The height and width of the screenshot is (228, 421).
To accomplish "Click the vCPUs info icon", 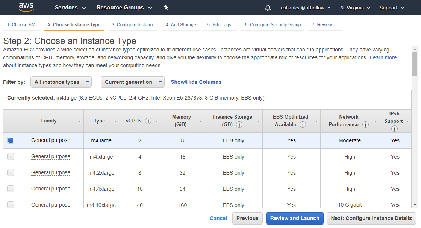I will tap(148, 121).
